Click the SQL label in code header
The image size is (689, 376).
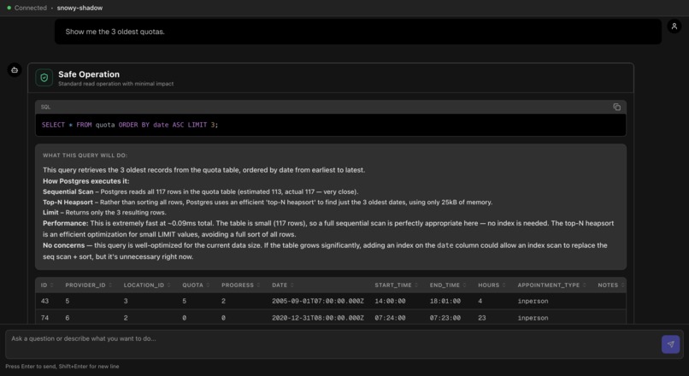tap(45, 107)
